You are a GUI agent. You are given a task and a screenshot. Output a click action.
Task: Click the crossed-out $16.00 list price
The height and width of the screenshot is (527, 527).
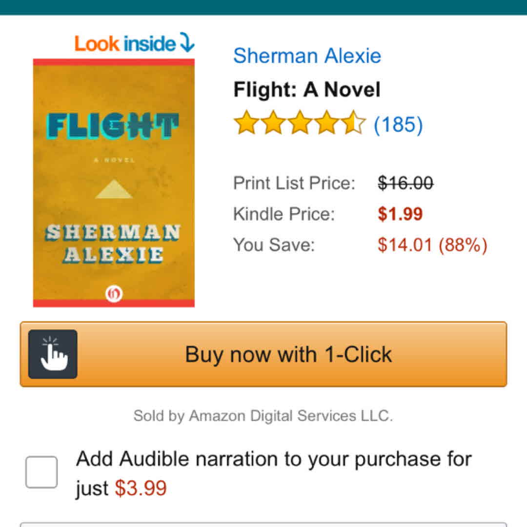click(x=405, y=183)
